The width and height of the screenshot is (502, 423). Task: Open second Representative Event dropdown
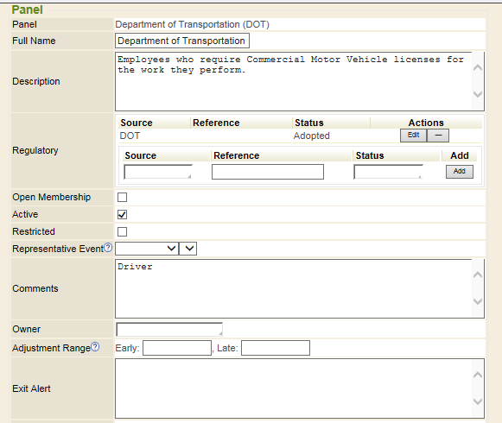[188, 249]
